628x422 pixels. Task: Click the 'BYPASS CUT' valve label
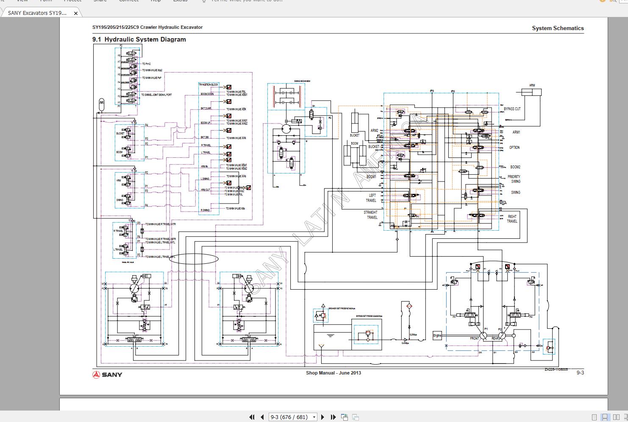(512, 109)
